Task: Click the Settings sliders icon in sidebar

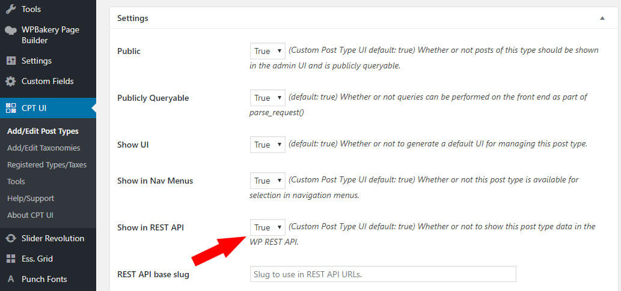Action: pos(11,61)
